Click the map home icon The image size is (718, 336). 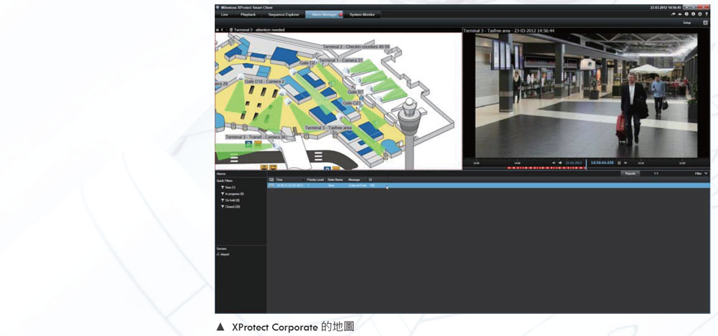(218, 29)
